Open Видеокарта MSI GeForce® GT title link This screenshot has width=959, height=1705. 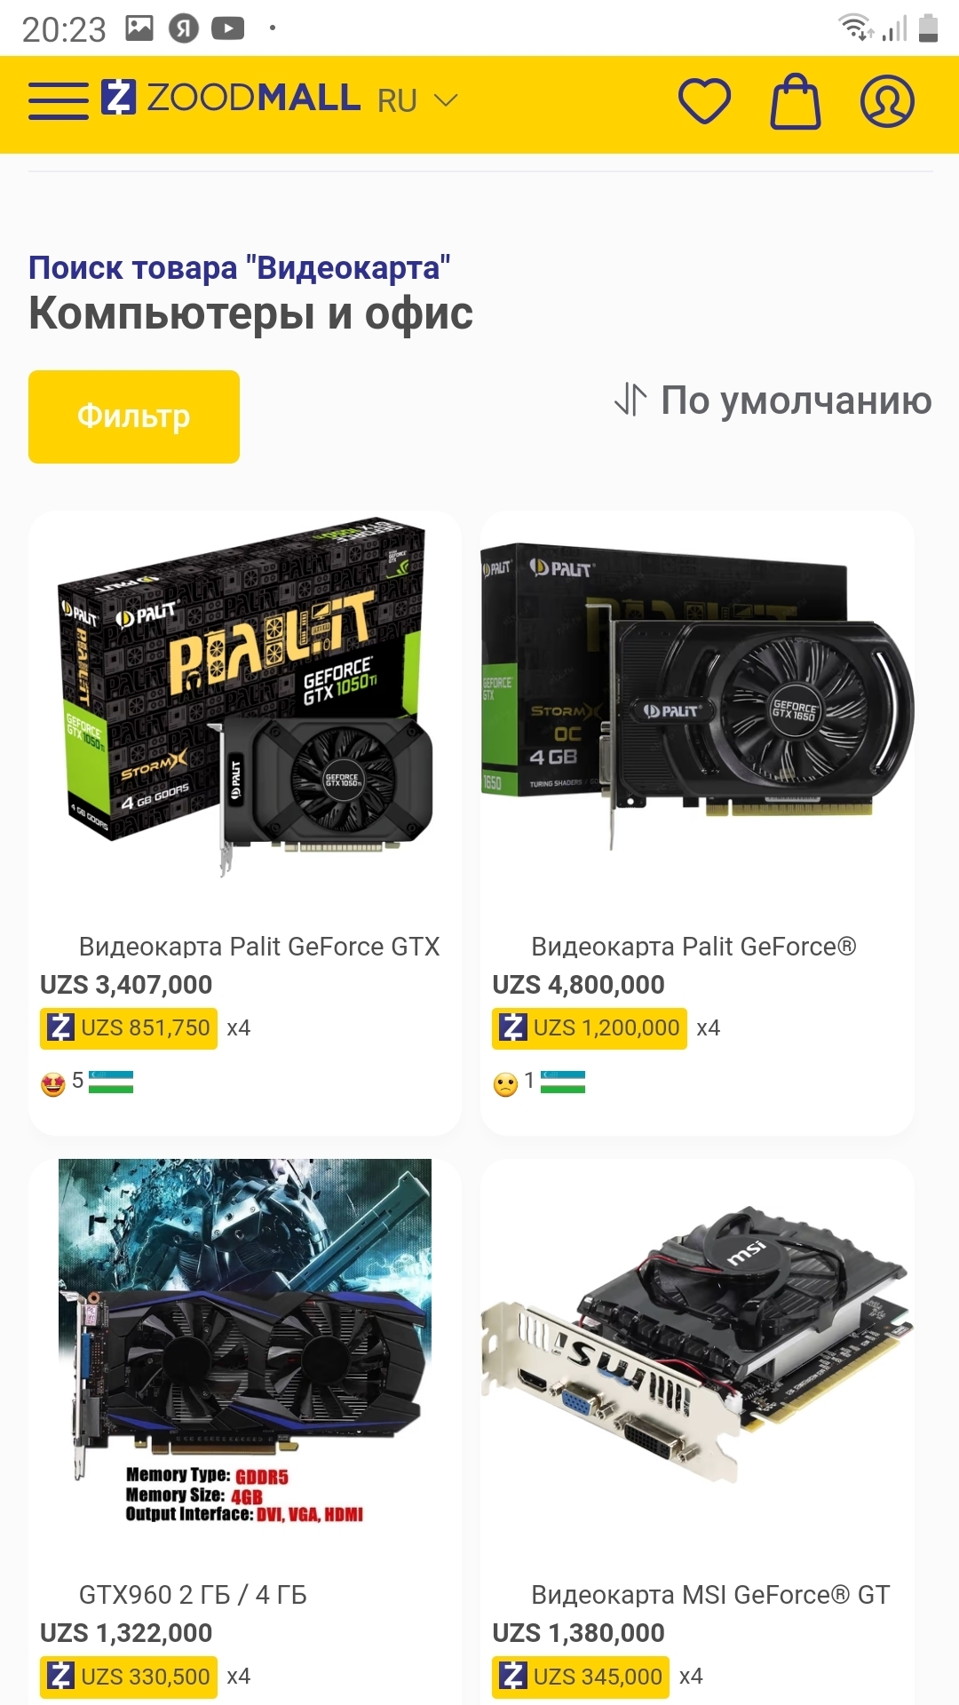click(x=710, y=1595)
